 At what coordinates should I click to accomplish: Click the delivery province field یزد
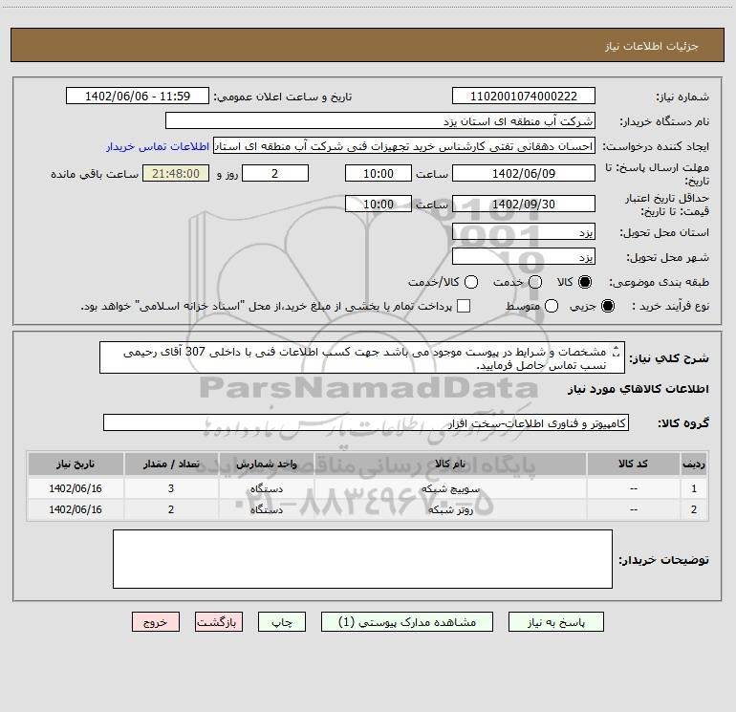pyautogui.click(x=524, y=231)
